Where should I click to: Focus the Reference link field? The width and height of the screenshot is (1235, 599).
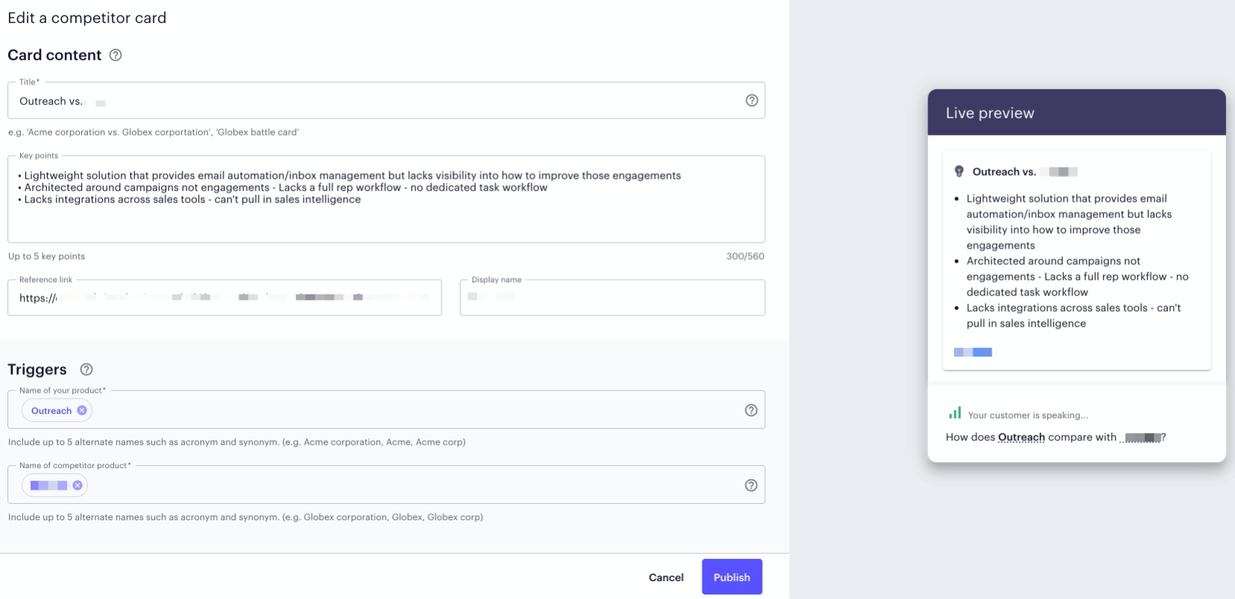pos(224,298)
